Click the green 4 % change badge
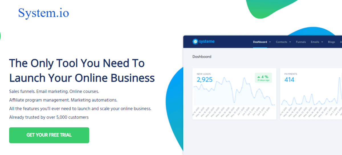 point(263,78)
